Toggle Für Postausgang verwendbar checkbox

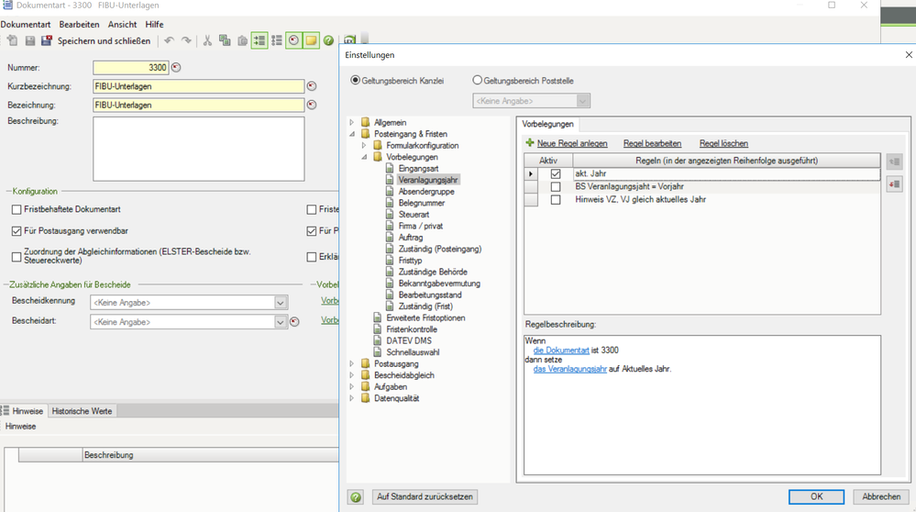pos(17,231)
